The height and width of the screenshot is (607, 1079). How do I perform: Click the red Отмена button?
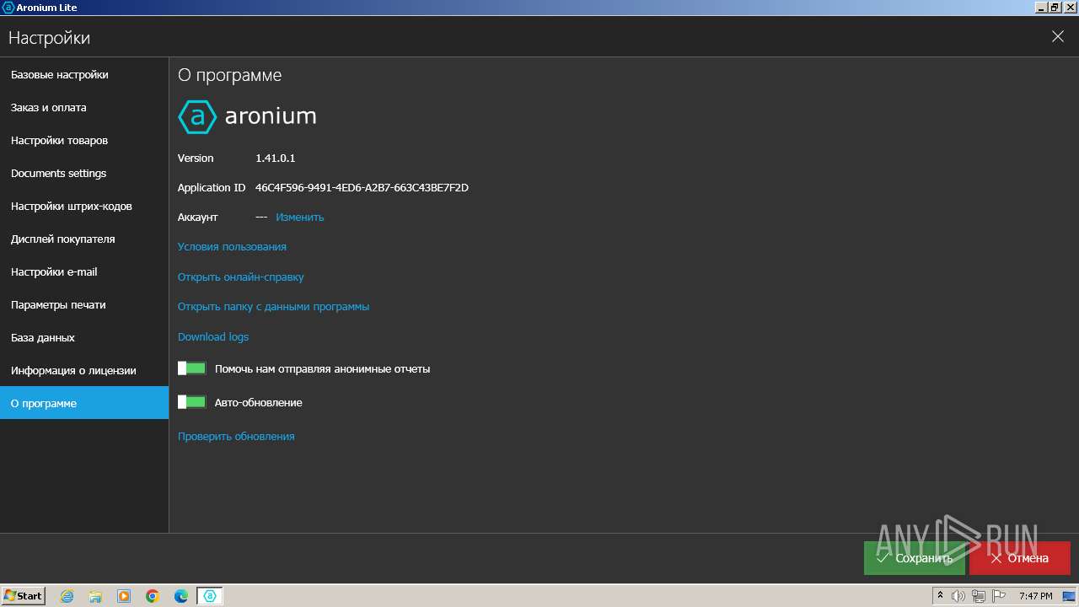(x=1020, y=558)
